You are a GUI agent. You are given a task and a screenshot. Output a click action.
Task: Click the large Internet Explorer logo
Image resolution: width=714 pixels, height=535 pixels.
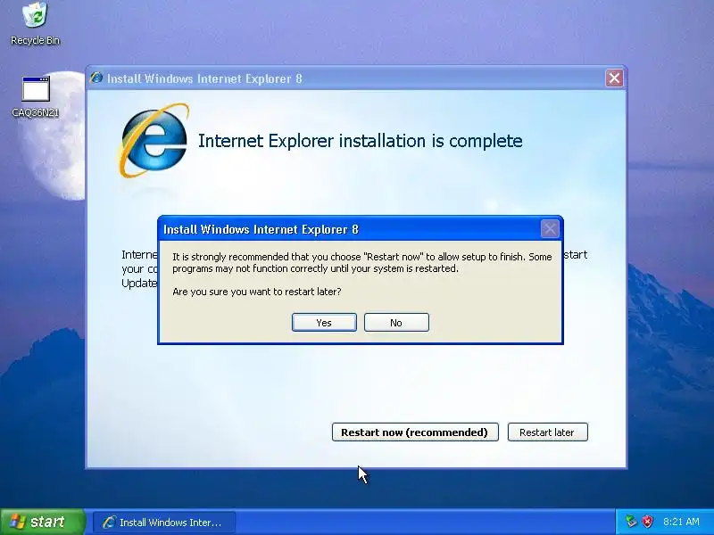click(154, 140)
